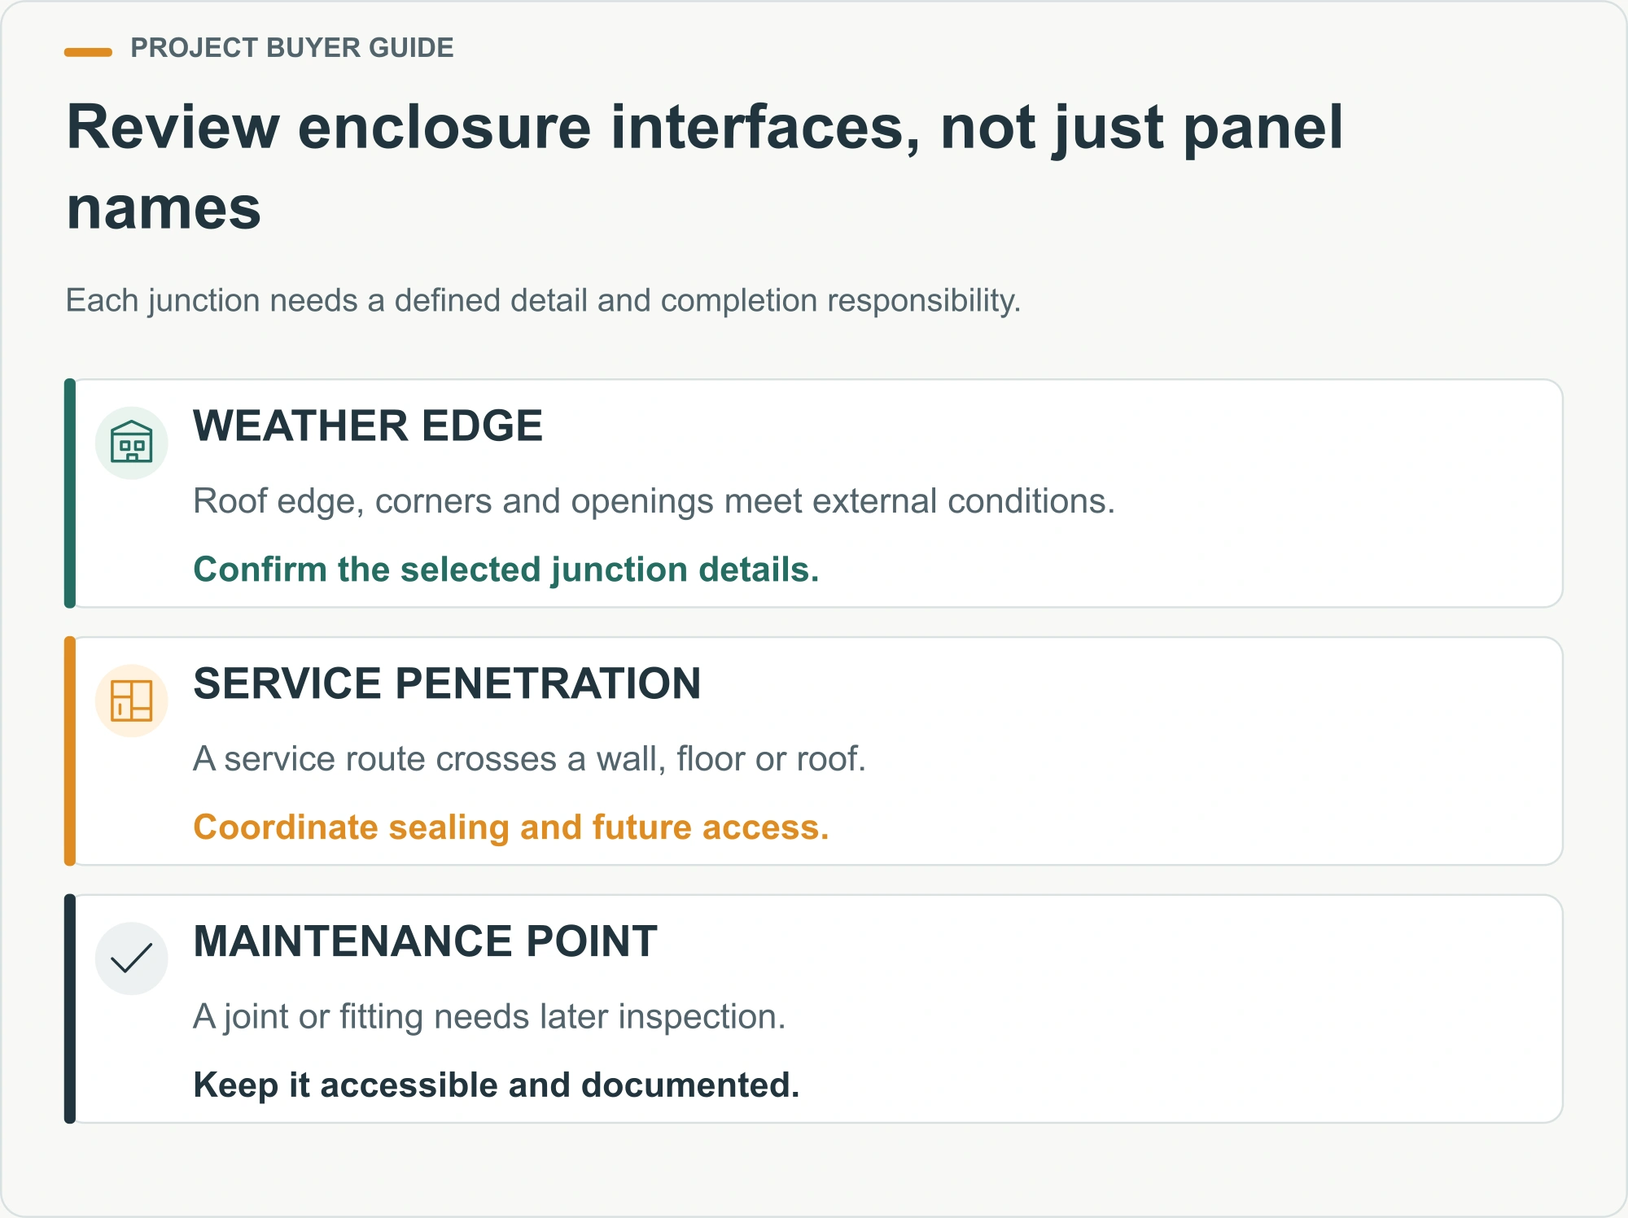
Task: Select the SERVICE PENETRATION card heading
Action: [447, 683]
